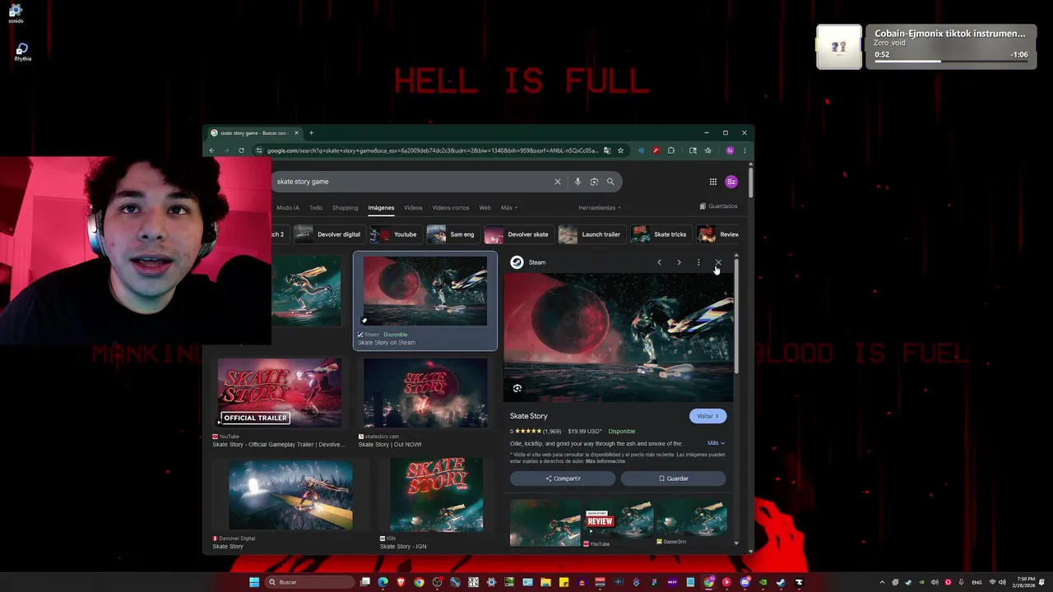Switch to the Modo IA tab

[288, 208]
